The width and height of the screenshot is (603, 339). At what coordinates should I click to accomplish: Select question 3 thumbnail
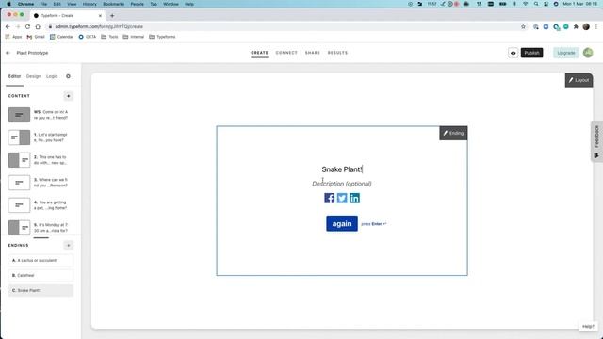[19, 183]
